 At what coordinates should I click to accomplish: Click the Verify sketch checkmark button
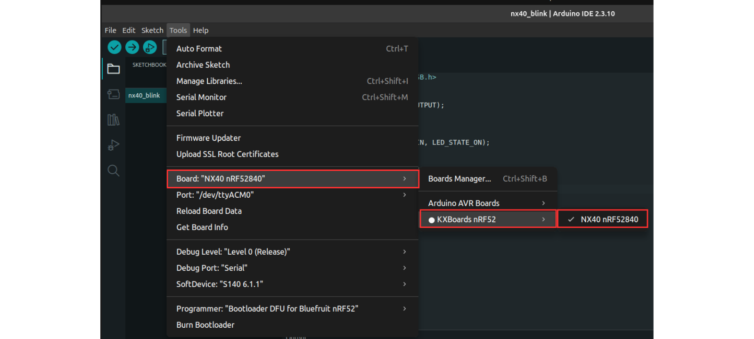(x=115, y=47)
